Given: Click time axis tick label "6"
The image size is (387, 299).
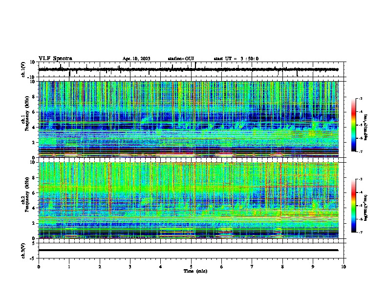Looking at the screenshot, I should point(222,267).
